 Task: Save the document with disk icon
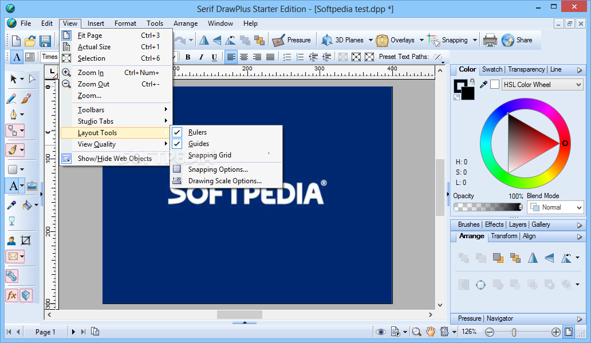(45, 40)
